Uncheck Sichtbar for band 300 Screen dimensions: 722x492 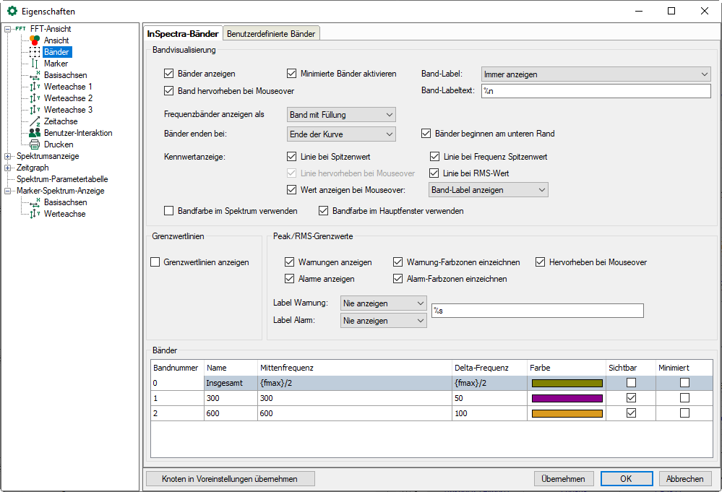631,398
